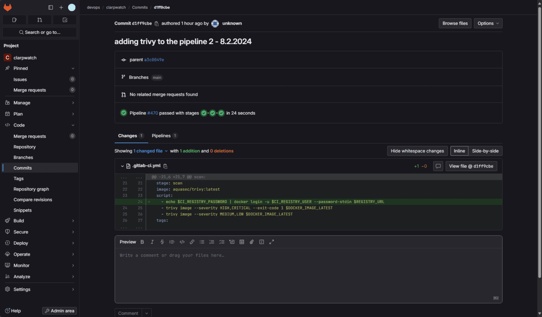The width and height of the screenshot is (542, 317).
Task: Apply italic formatting in the comment editor
Action: 152,242
